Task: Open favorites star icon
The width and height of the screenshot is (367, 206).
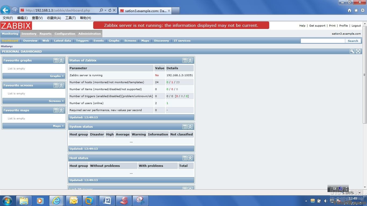Action: tap(356, 10)
